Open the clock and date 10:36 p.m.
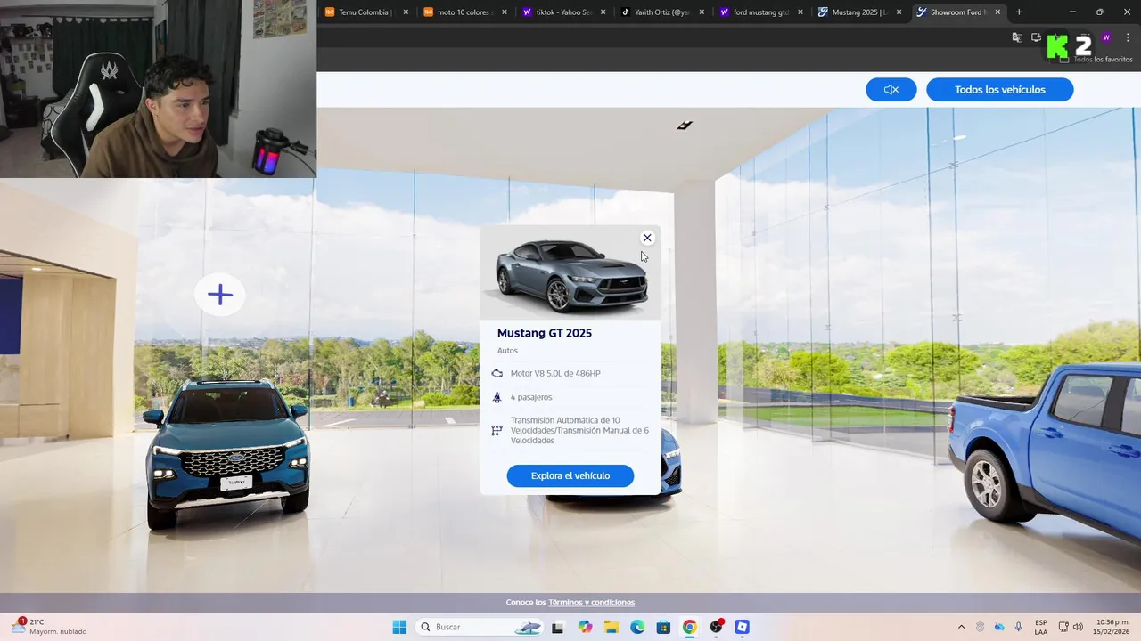 click(1112, 627)
